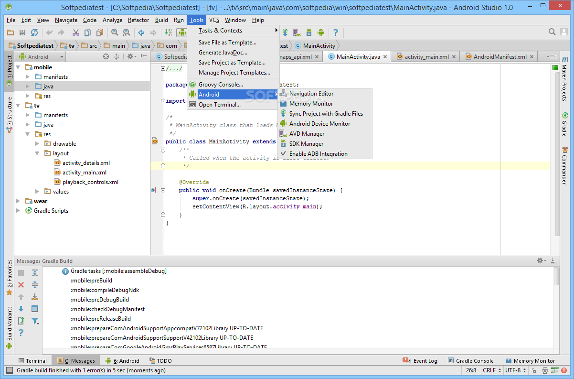The width and height of the screenshot is (574, 379).
Task: Click the Hide Project panel icon
Action: [144, 56]
